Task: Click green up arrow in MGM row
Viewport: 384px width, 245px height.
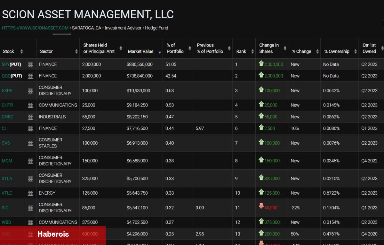Action: tap(261, 160)
